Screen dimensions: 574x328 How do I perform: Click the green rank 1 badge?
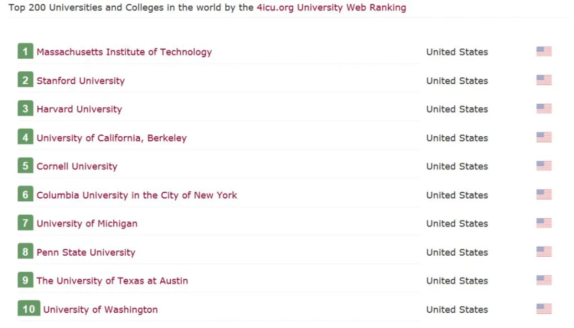tap(25, 51)
